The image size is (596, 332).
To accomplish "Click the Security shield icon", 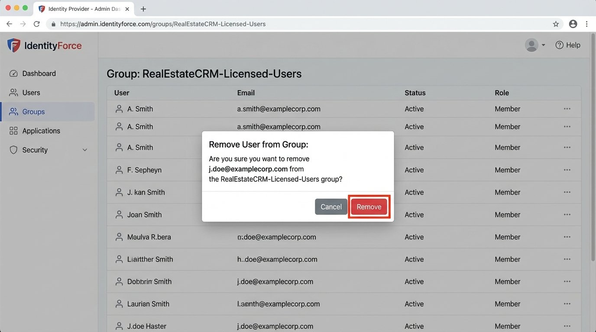I will (x=13, y=150).
